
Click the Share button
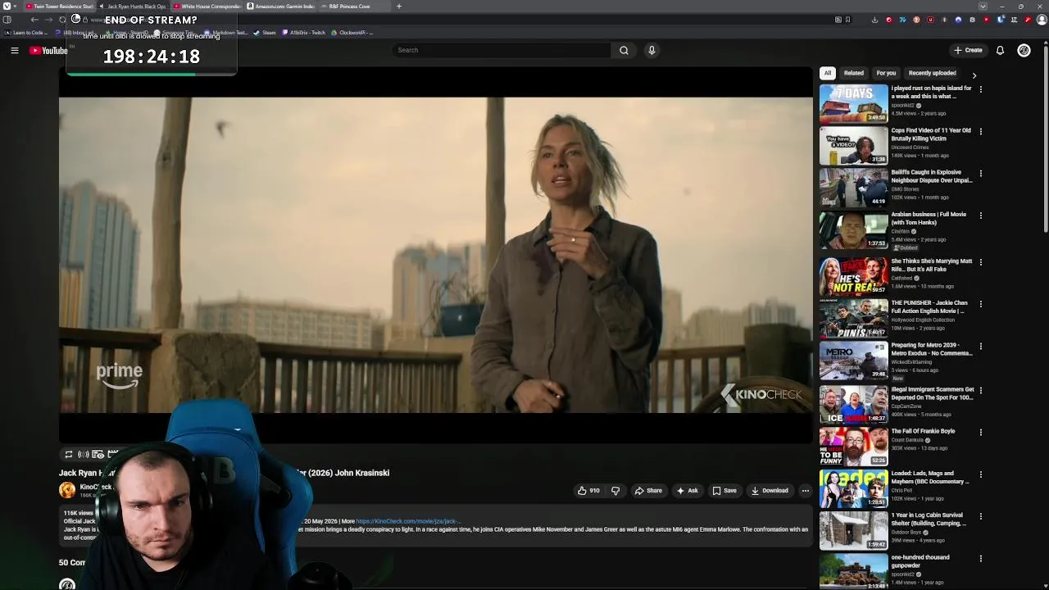click(x=648, y=491)
